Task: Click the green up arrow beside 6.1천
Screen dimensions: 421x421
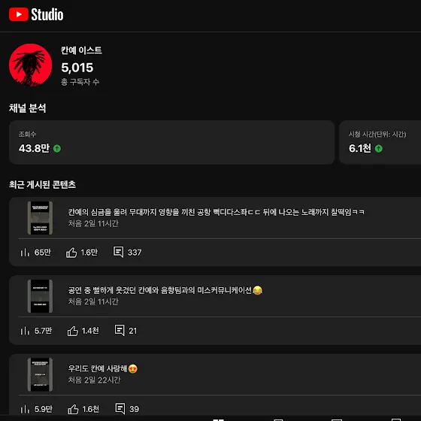Action: coord(379,149)
